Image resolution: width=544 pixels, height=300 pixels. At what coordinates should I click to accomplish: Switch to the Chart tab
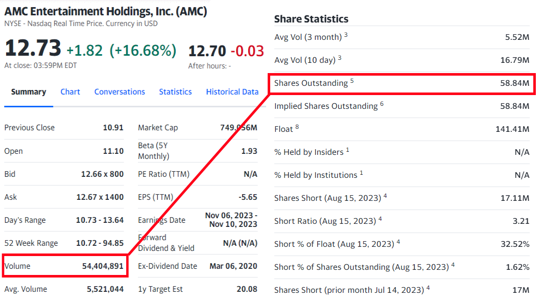coord(70,91)
